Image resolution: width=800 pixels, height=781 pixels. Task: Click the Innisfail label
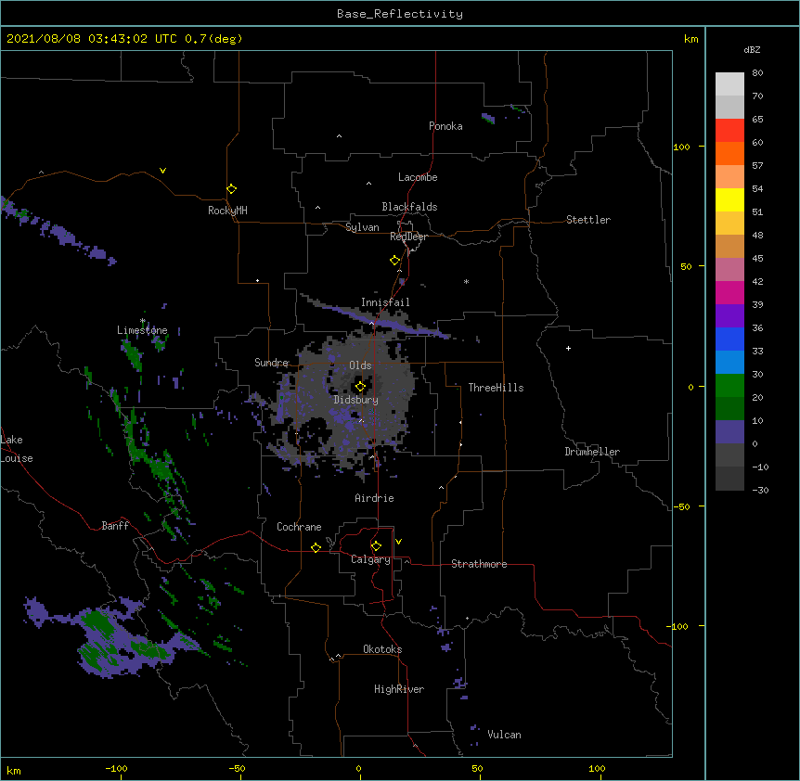coord(385,302)
